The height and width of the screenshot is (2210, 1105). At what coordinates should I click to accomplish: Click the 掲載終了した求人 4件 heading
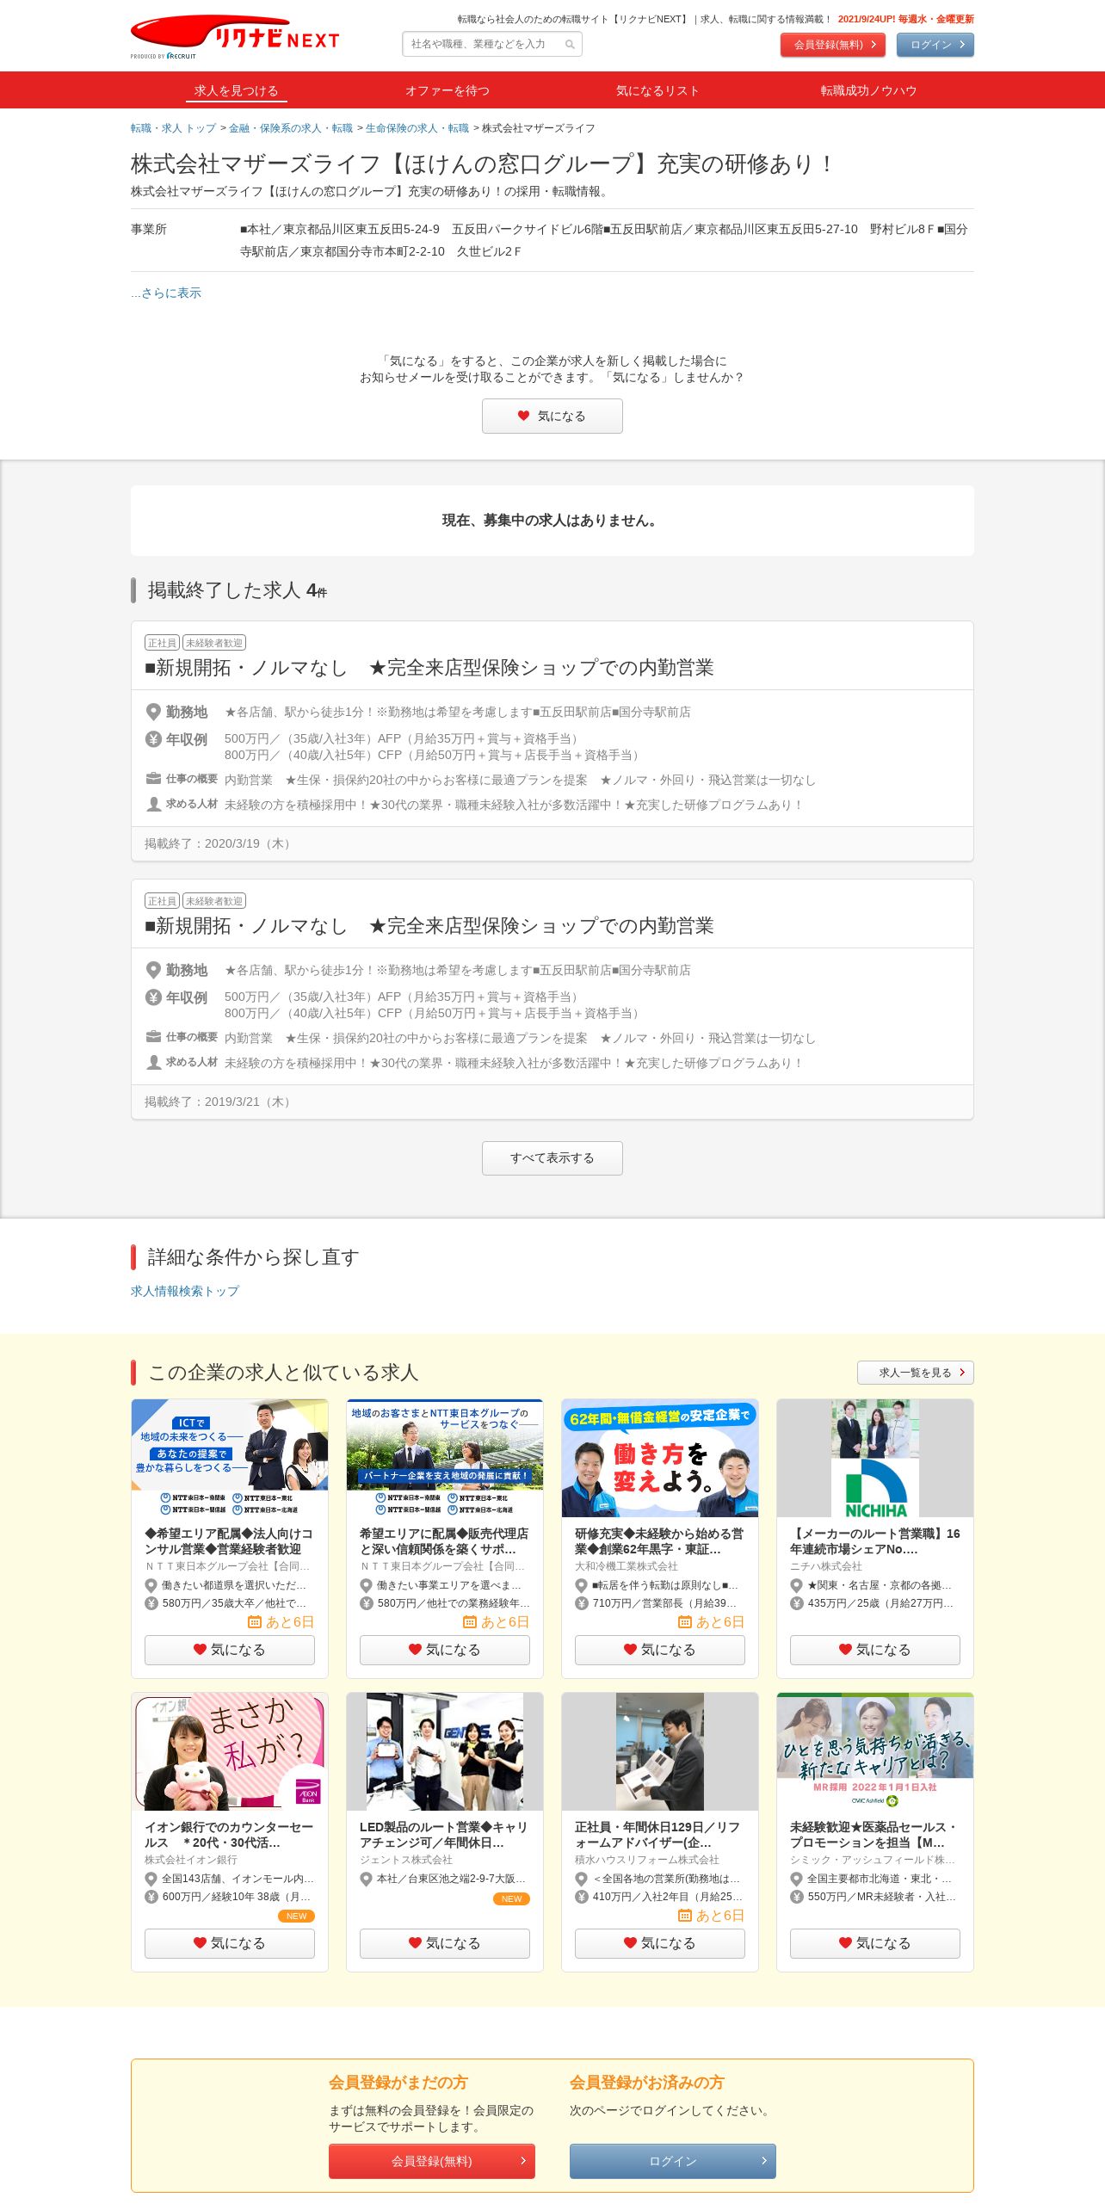point(237,590)
